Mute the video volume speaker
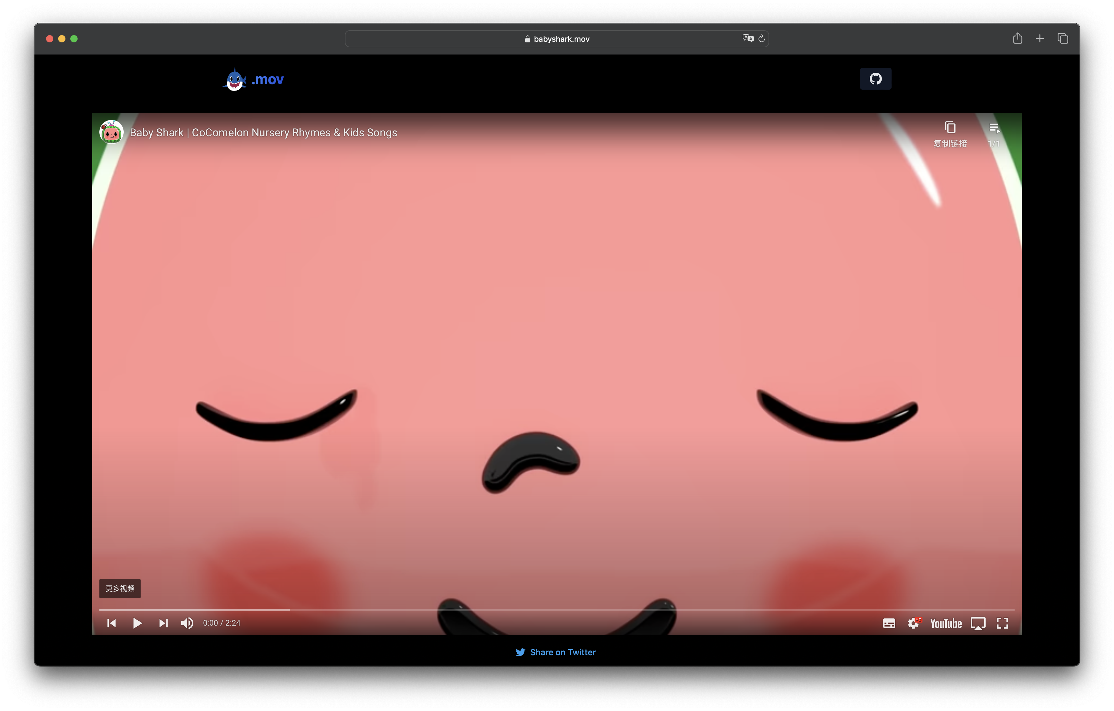Viewport: 1114px width, 711px height. pyautogui.click(x=187, y=623)
